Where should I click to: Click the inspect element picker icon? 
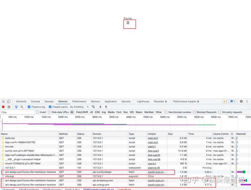click(3, 102)
